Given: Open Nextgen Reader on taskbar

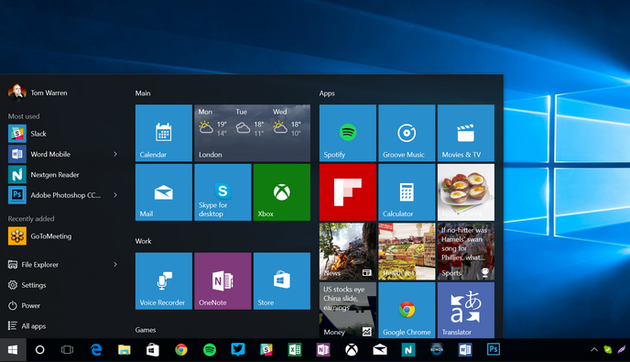Looking at the screenshot, I should [408, 350].
